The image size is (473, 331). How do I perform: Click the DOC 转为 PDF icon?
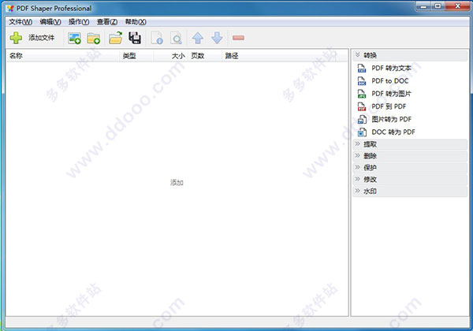362,132
